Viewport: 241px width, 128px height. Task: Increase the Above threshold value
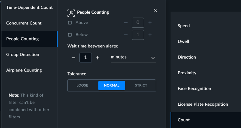(x=150, y=23)
